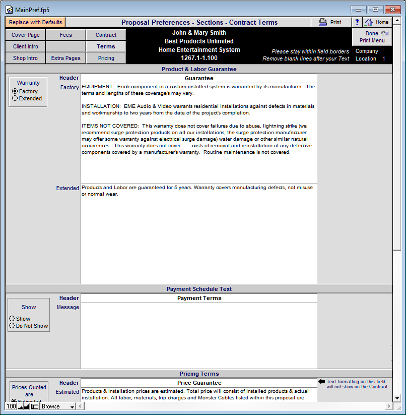This screenshot has width=406, height=415.
Task: Click the Pricing Terms heading
Action: (199, 374)
